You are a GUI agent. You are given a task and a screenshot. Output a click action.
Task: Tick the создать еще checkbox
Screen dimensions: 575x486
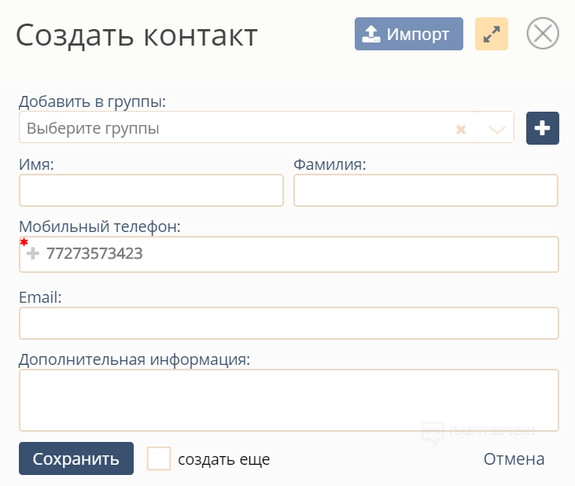[159, 458]
